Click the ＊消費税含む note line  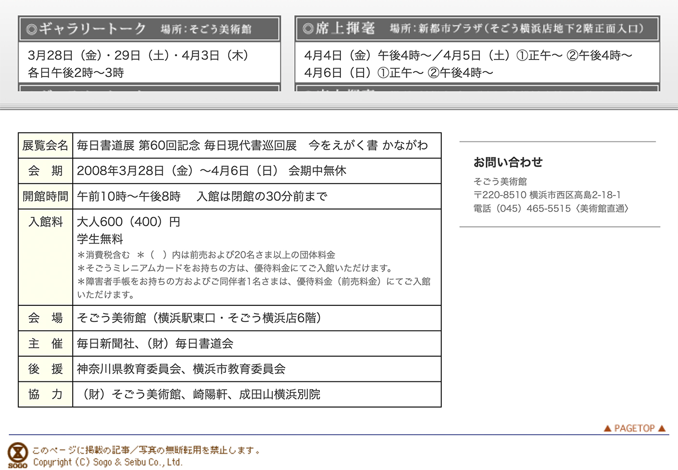tap(206, 255)
